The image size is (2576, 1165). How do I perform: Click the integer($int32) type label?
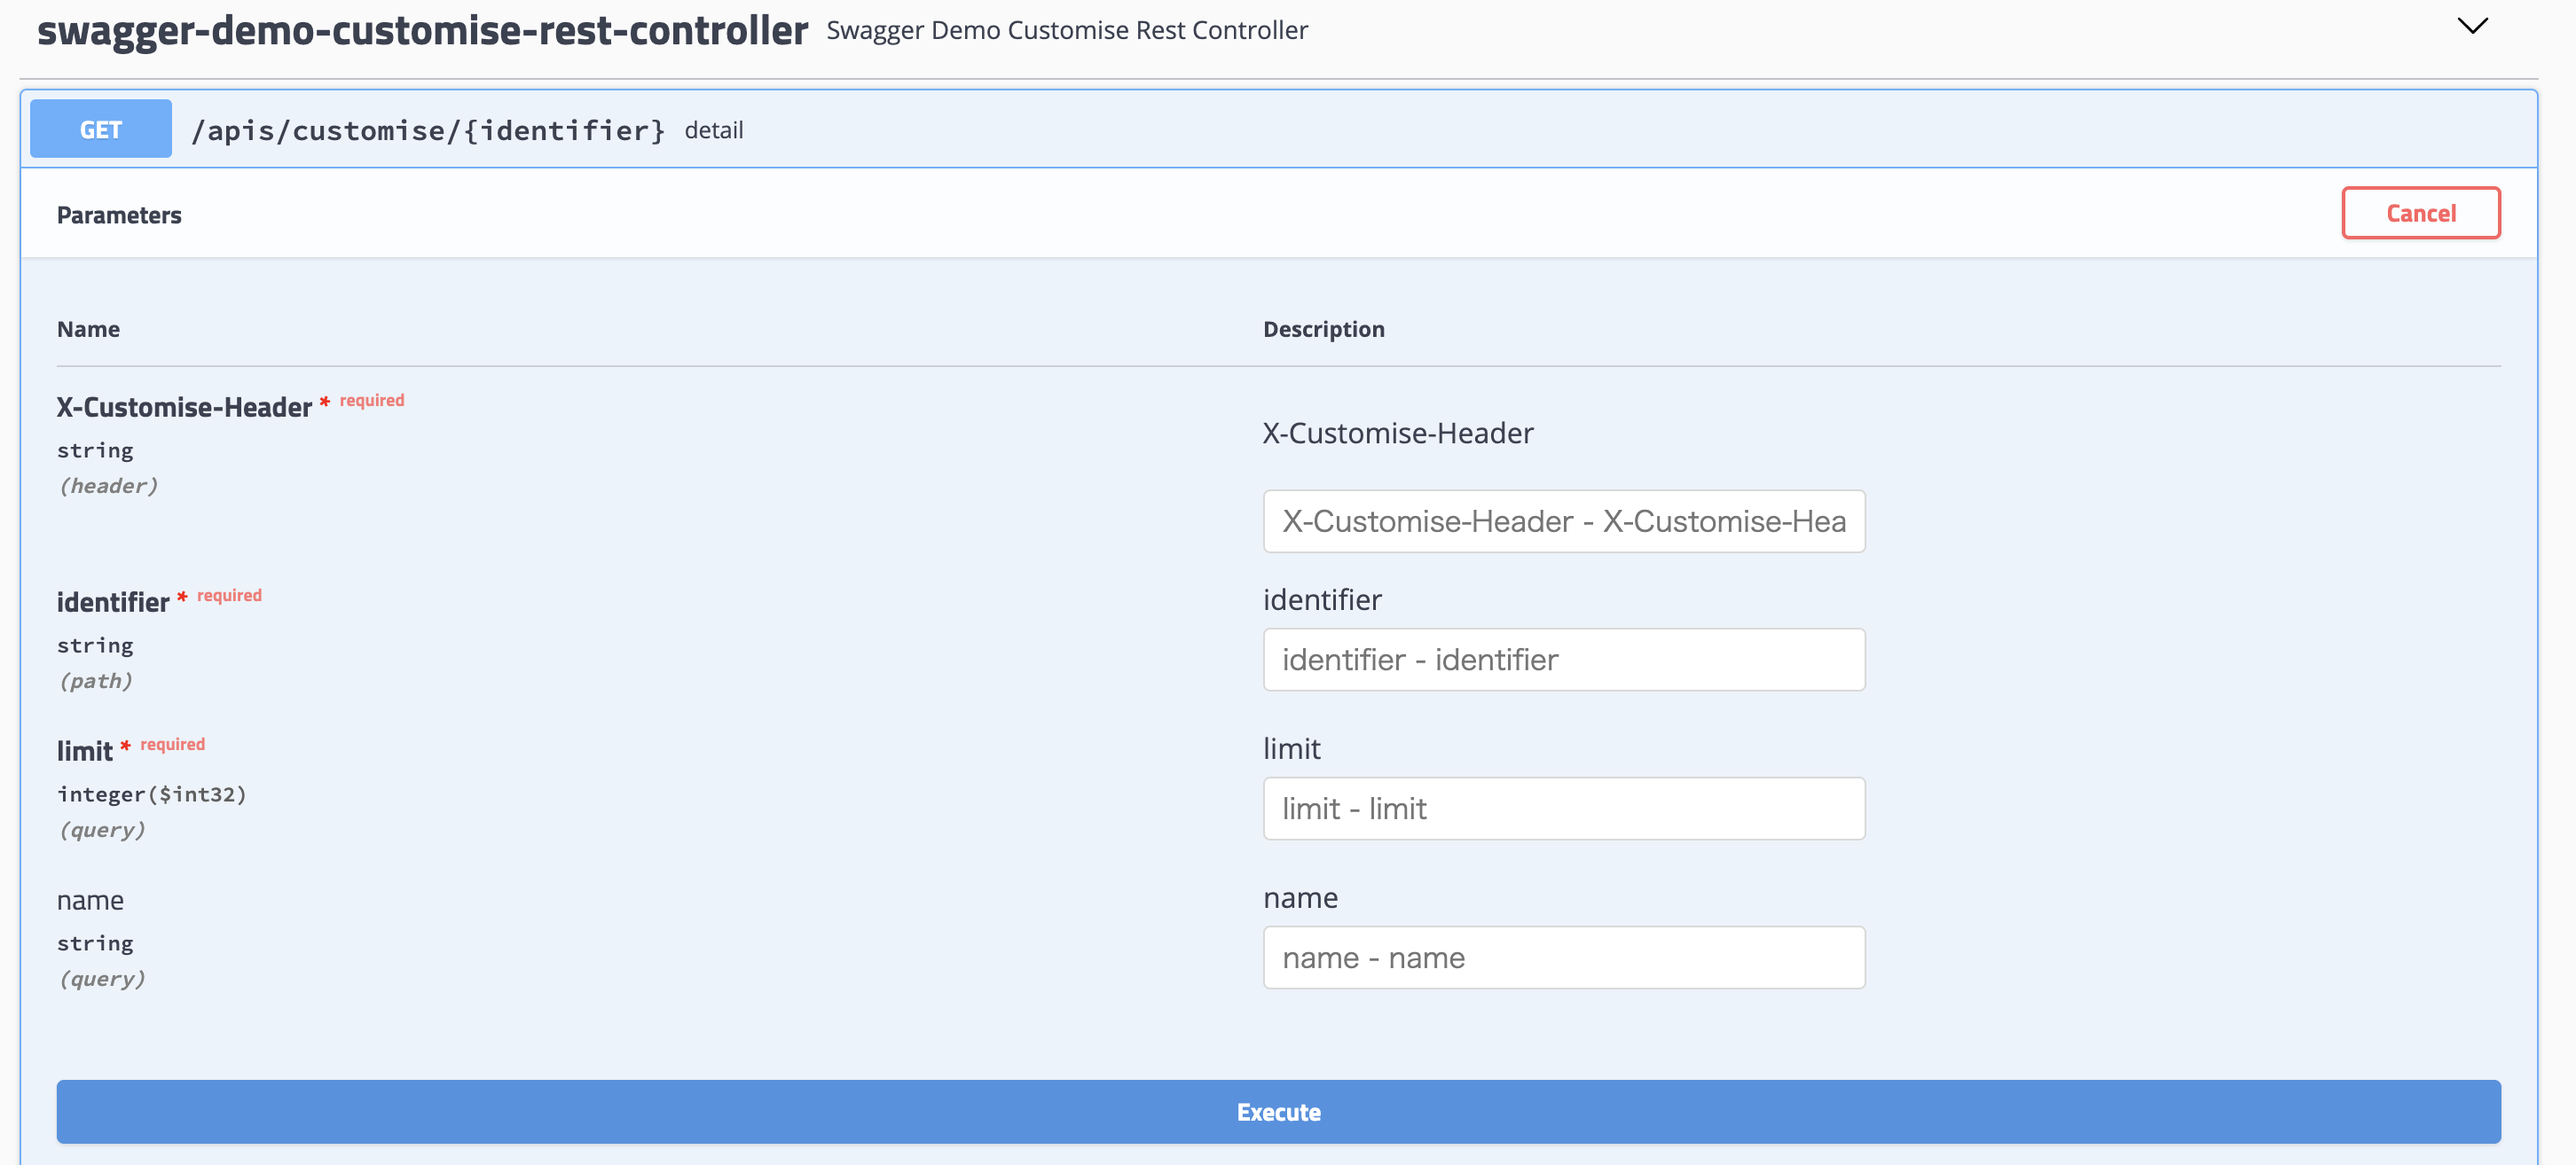(x=151, y=794)
